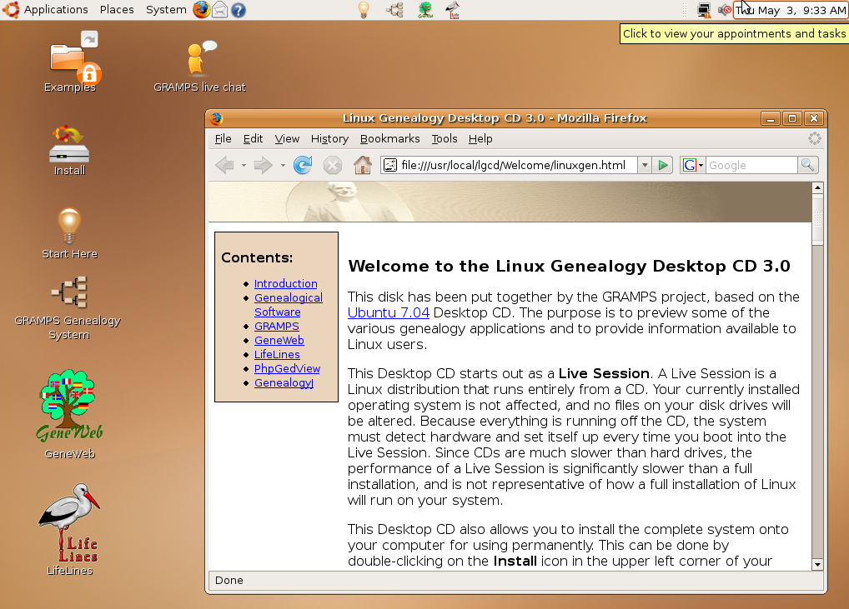Expand the address bar history dropdown
This screenshot has height=609, width=849.
pos(645,165)
